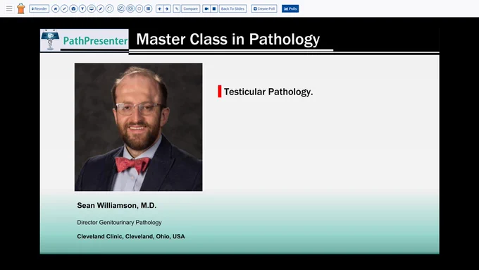Click the PathPresenter logo on slide
This screenshot has width=479, height=270.
pos(85,40)
